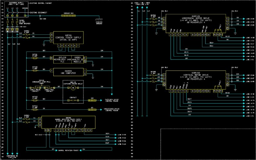Click the R3 terminal of vertical motor drive

221,91
